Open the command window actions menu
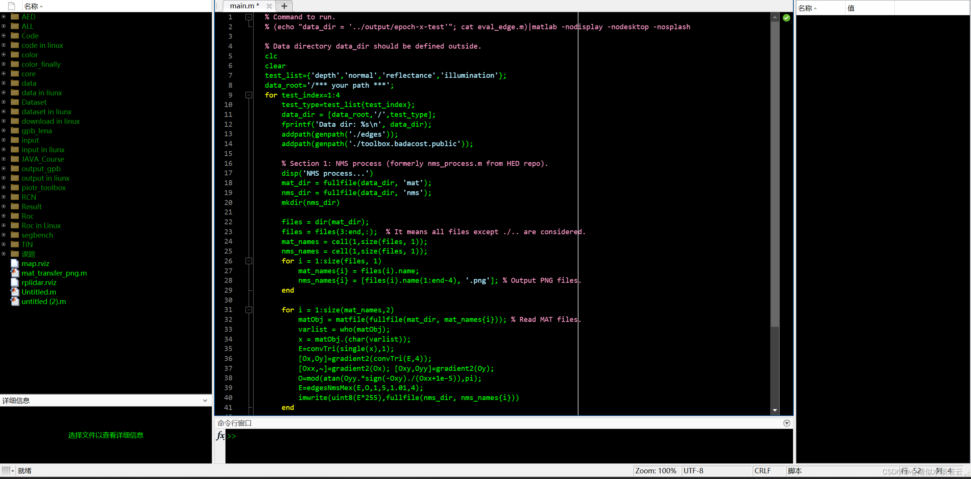Viewport: 971px width, 479px height. coord(787,423)
